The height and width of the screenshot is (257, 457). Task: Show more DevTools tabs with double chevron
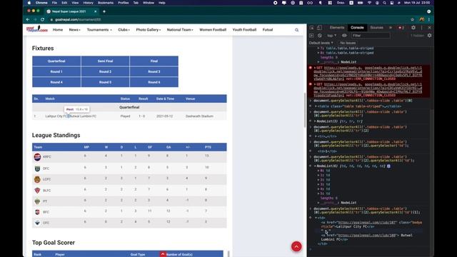pyautogui.click(x=391, y=28)
